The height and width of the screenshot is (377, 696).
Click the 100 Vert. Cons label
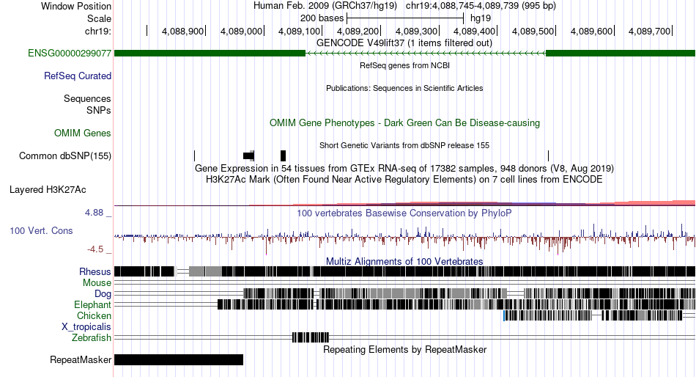tap(41, 231)
